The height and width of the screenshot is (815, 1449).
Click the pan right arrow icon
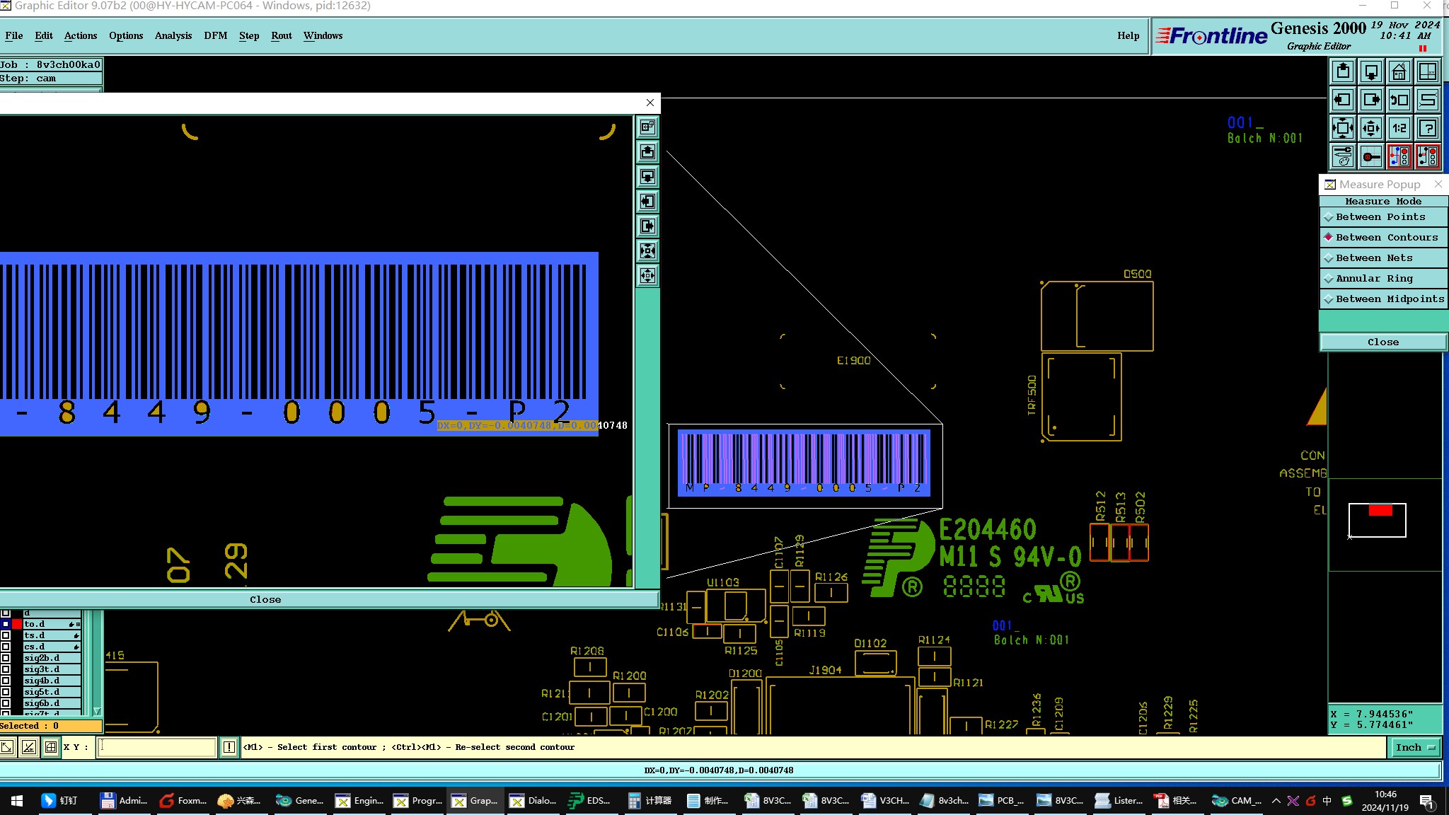point(1371,100)
